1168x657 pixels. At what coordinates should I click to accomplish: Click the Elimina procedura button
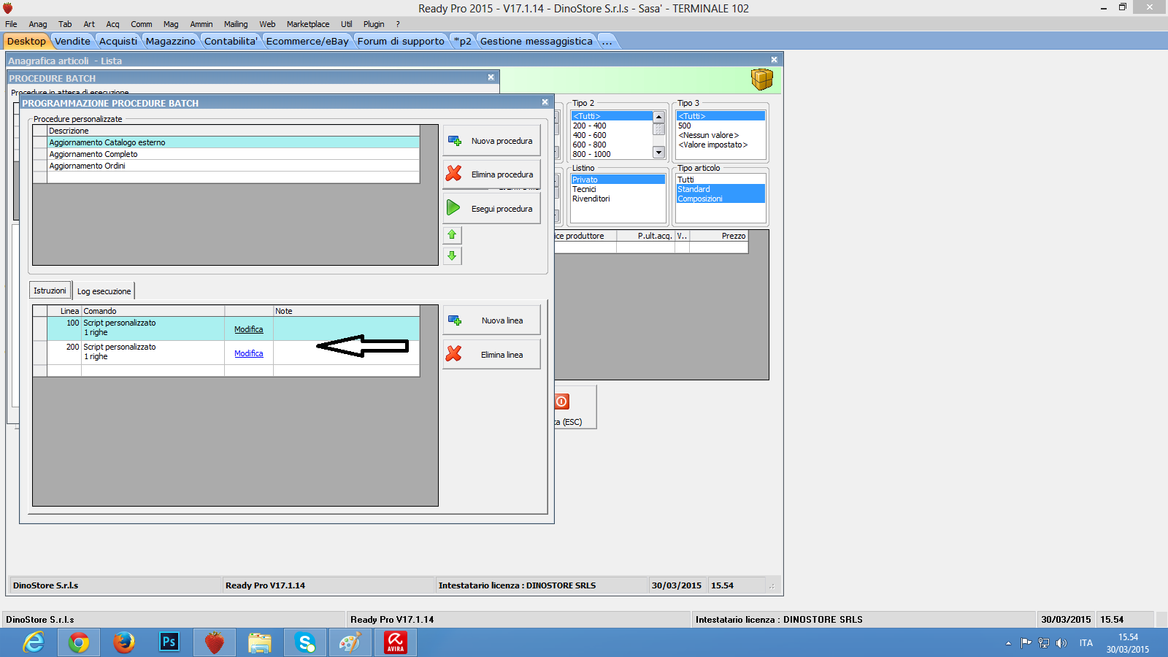[x=491, y=174]
